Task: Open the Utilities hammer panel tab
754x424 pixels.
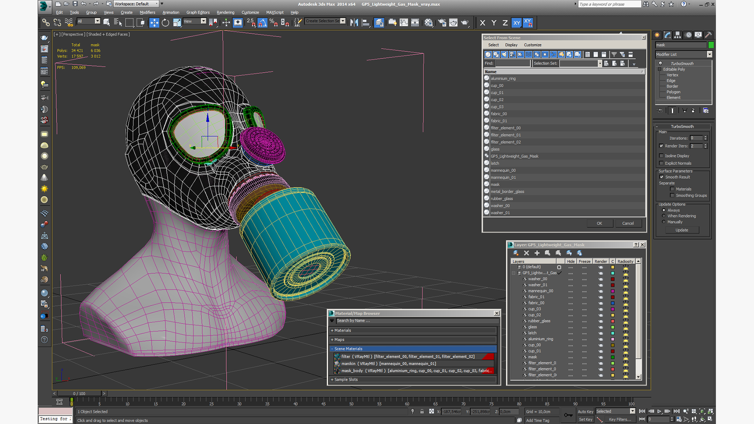Action: tap(708, 35)
